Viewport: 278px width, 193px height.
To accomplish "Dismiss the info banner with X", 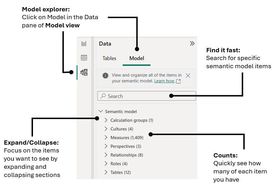I will (x=188, y=76).
